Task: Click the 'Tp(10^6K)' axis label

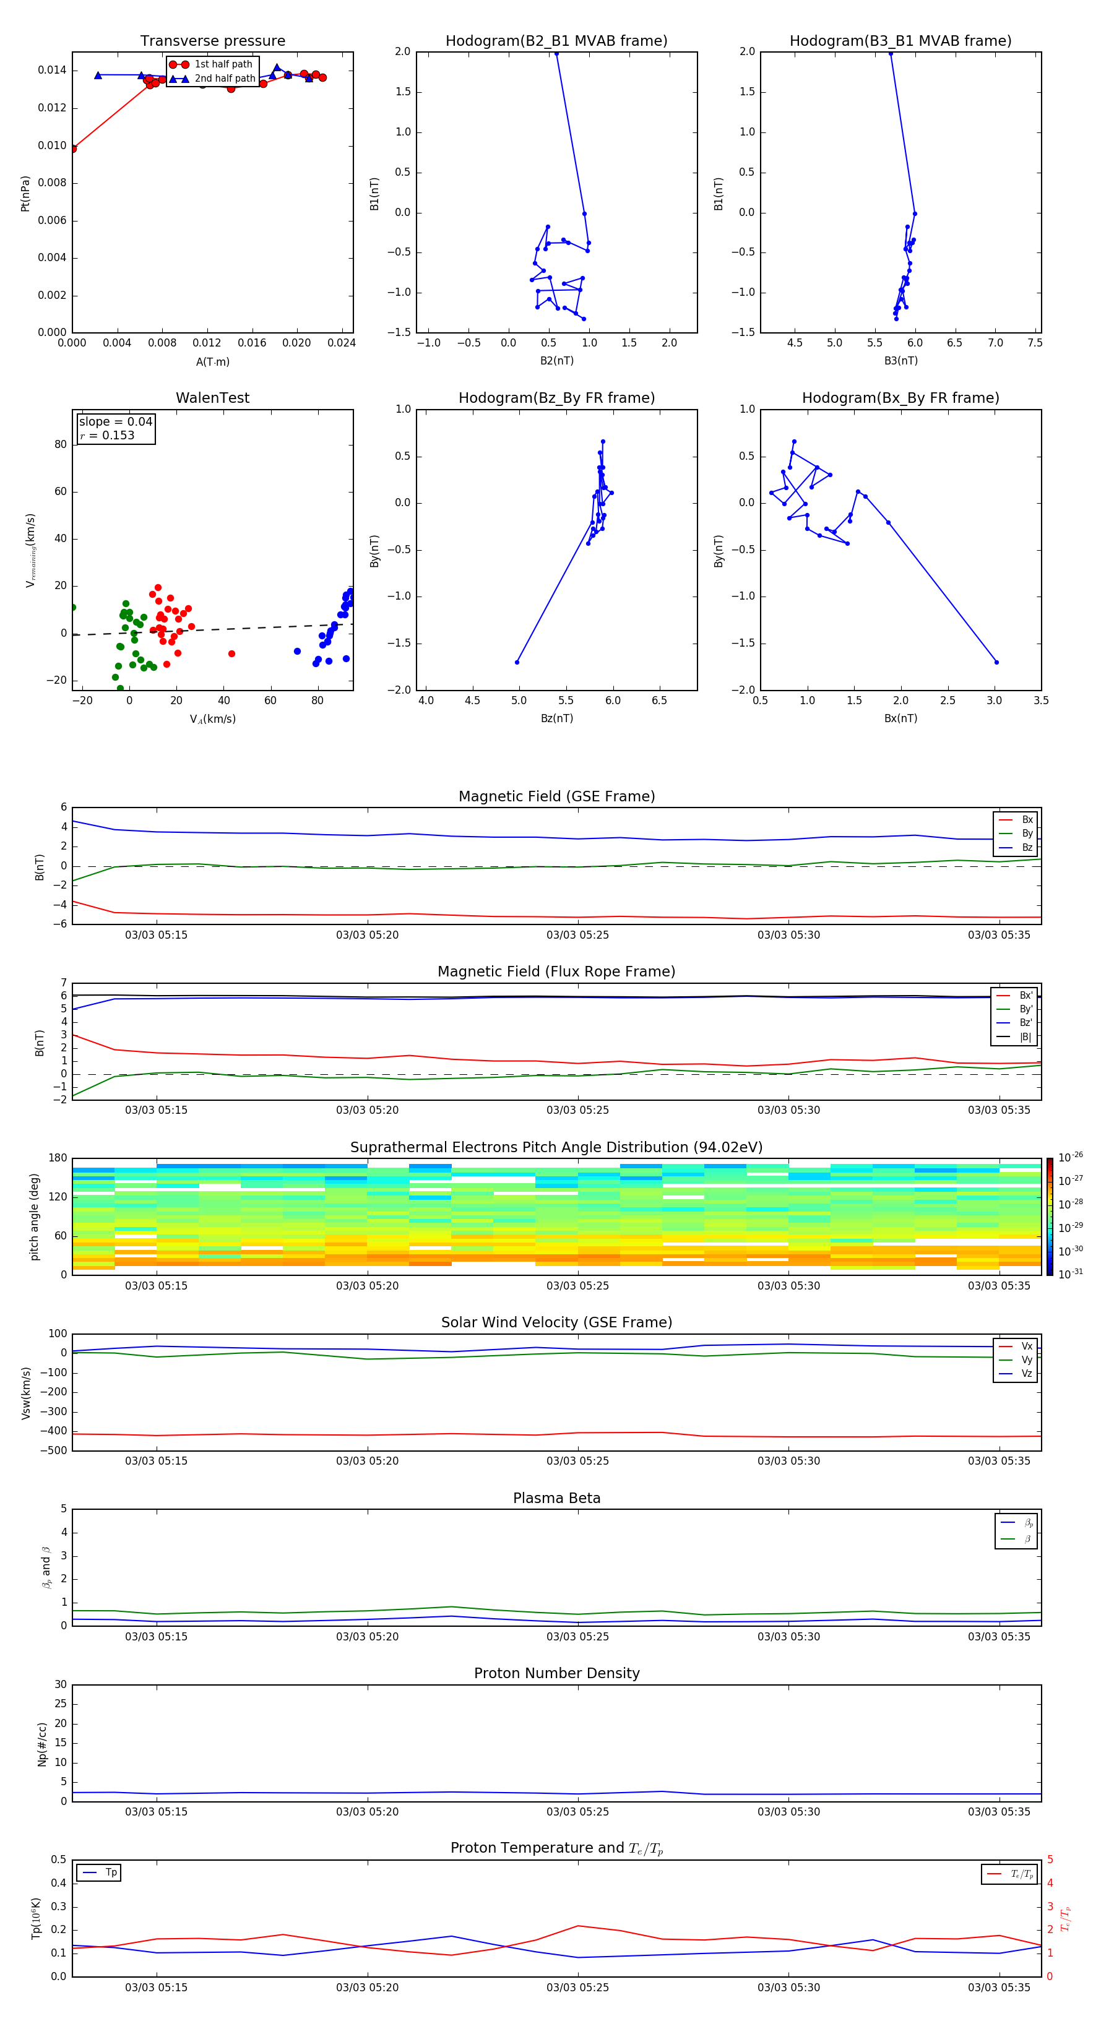Action: [36, 1918]
